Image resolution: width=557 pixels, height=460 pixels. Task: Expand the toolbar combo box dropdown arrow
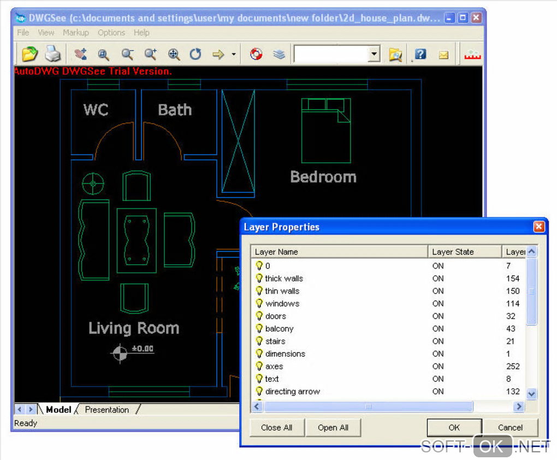[x=374, y=55]
